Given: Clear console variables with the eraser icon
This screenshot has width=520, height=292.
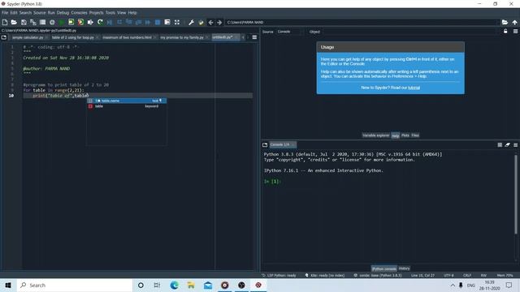Looking at the screenshot, I should tap(507, 144).
